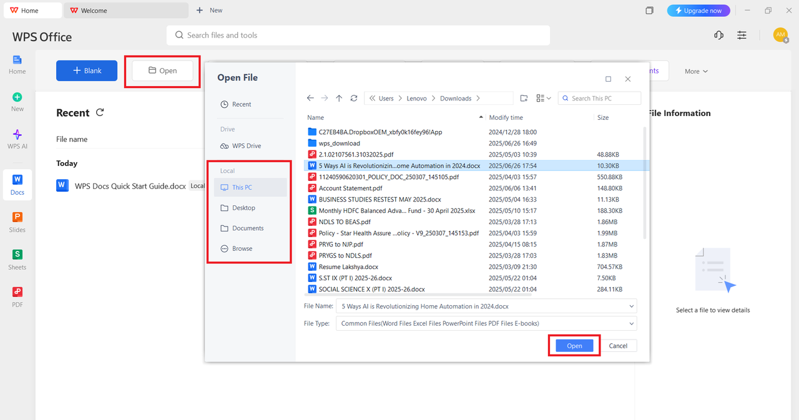Click Lenovo in the path breadcrumb
Image resolution: width=799 pixels, height=420 pixels.
tap(417, 98)
